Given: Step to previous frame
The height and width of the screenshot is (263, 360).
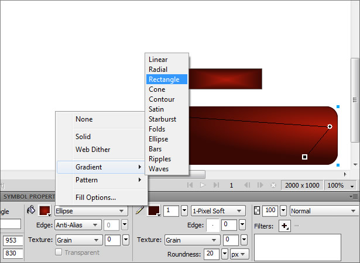Looking at the screenshot, I should click(x=247, y=185).
